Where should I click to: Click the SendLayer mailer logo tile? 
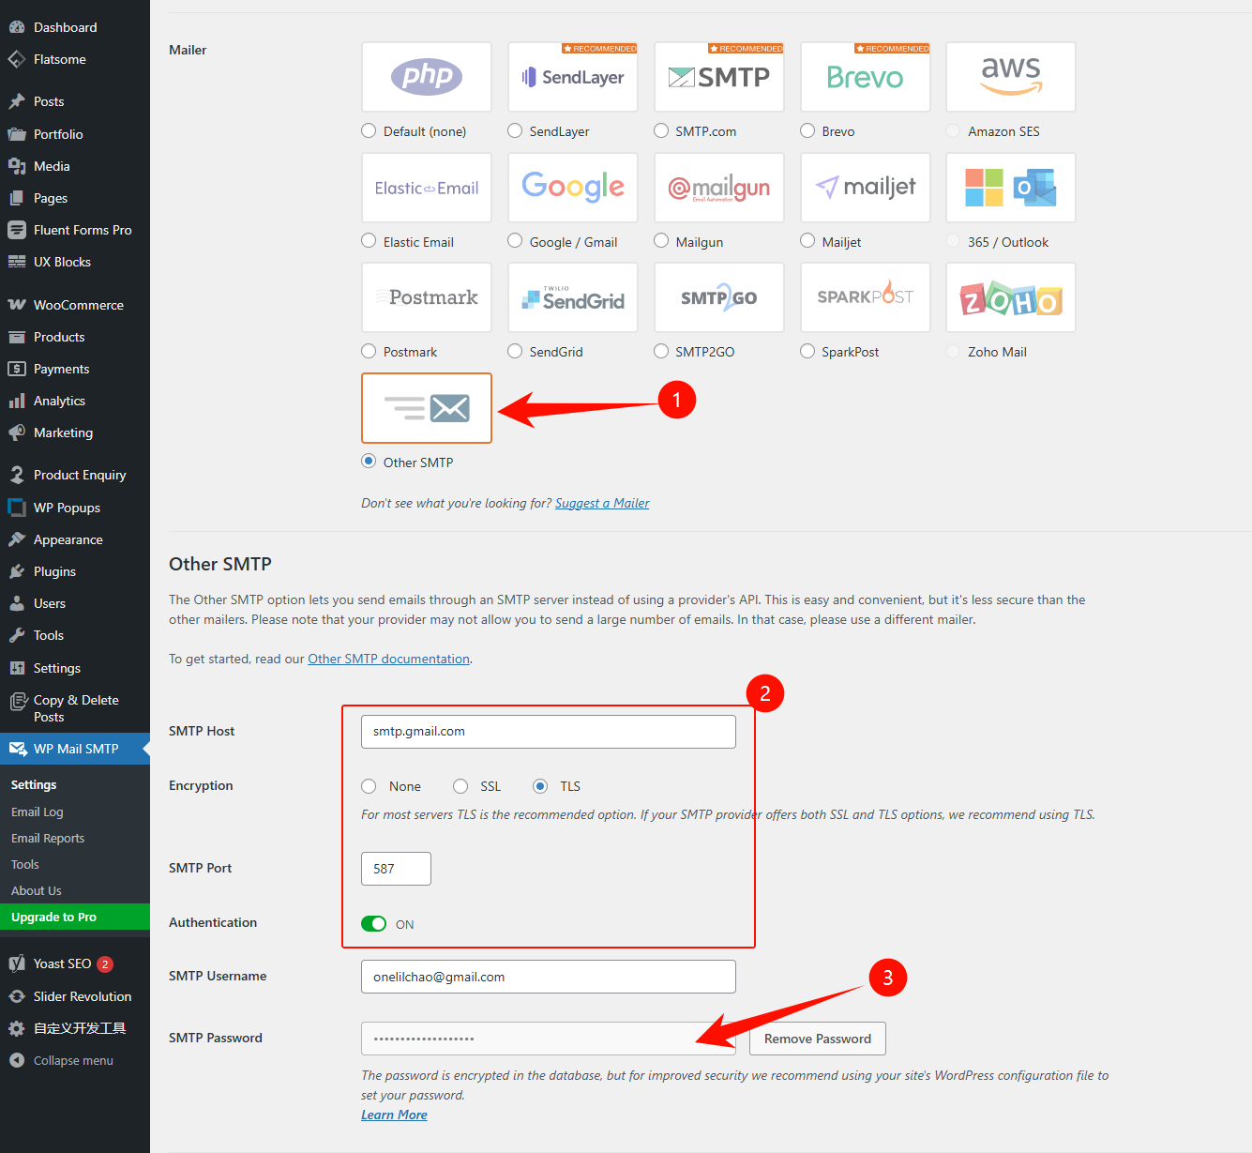coord(572,77)
